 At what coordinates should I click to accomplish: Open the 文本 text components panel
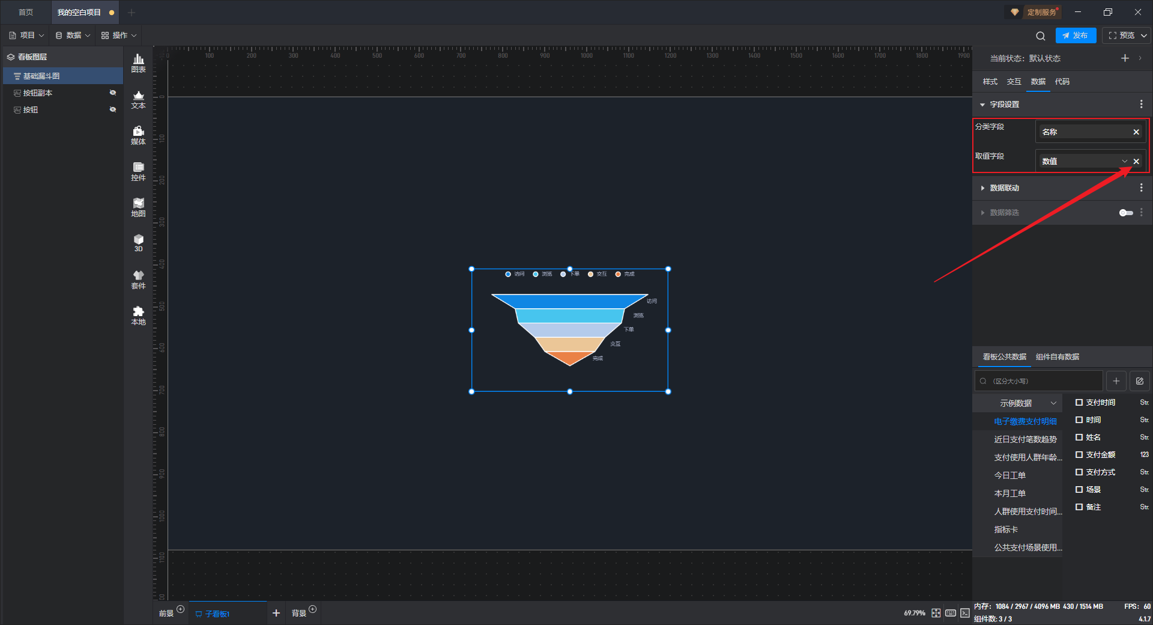pyautogui.click(x=138, y=99)
